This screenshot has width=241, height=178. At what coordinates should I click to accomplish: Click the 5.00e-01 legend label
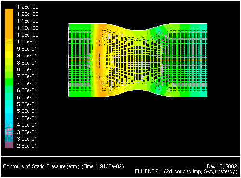tap(27, 111)
